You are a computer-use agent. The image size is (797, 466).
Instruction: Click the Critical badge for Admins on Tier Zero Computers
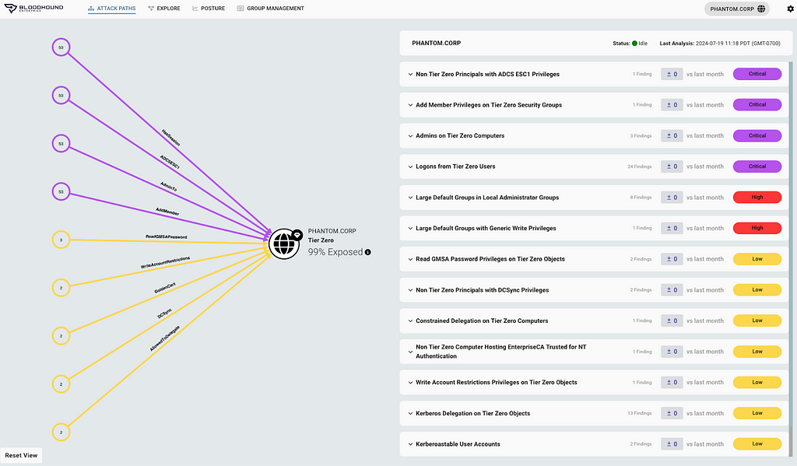[x=757, y=135]
